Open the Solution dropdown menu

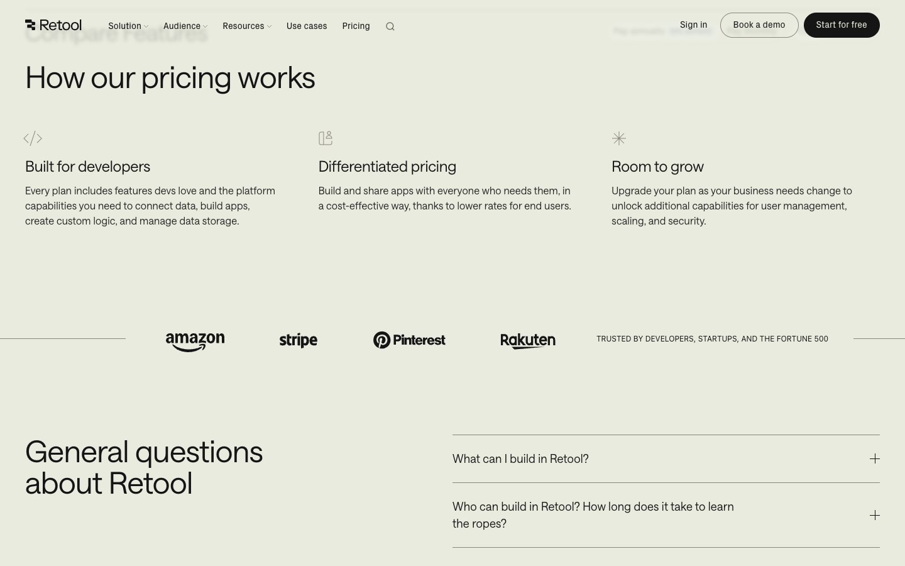[x=128, y=26]
